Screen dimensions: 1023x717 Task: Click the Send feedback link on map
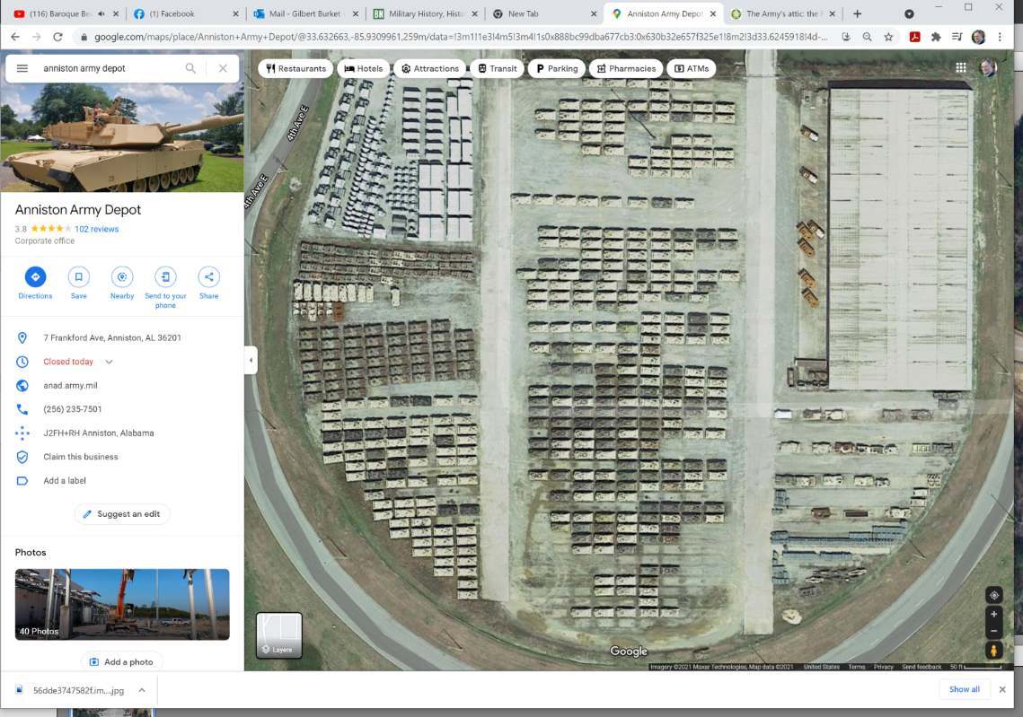[x=922, y=667]
